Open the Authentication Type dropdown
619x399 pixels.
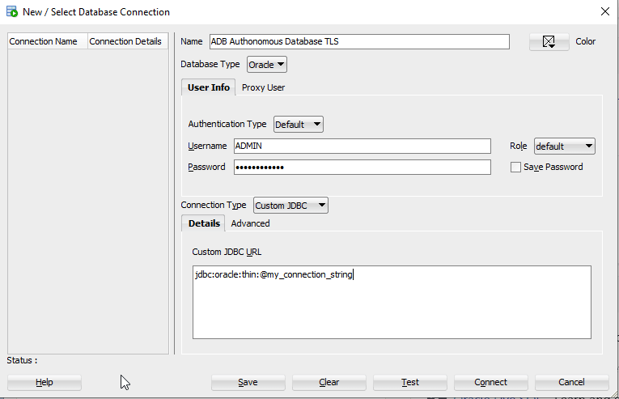click(x=298, y=125)
